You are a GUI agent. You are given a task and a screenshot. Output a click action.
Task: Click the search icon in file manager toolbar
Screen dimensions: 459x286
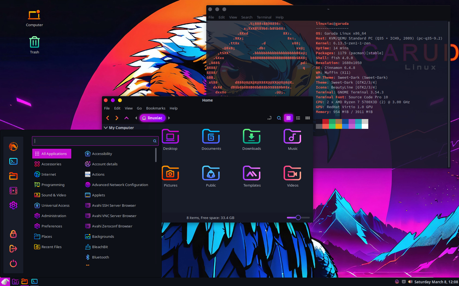279,118
